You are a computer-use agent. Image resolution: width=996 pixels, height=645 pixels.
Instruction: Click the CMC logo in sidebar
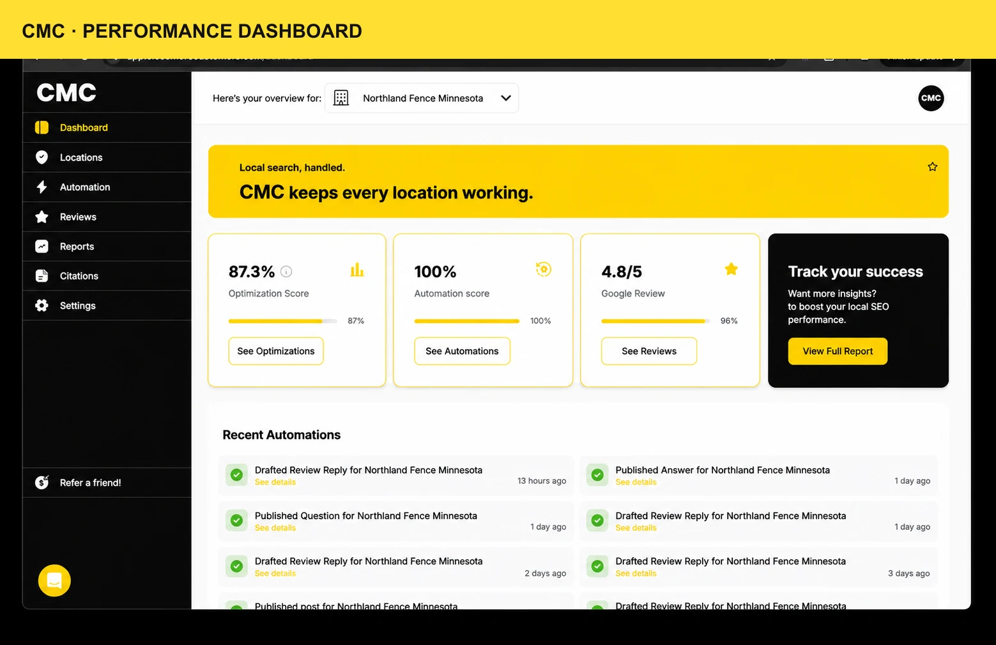(66, 93)
